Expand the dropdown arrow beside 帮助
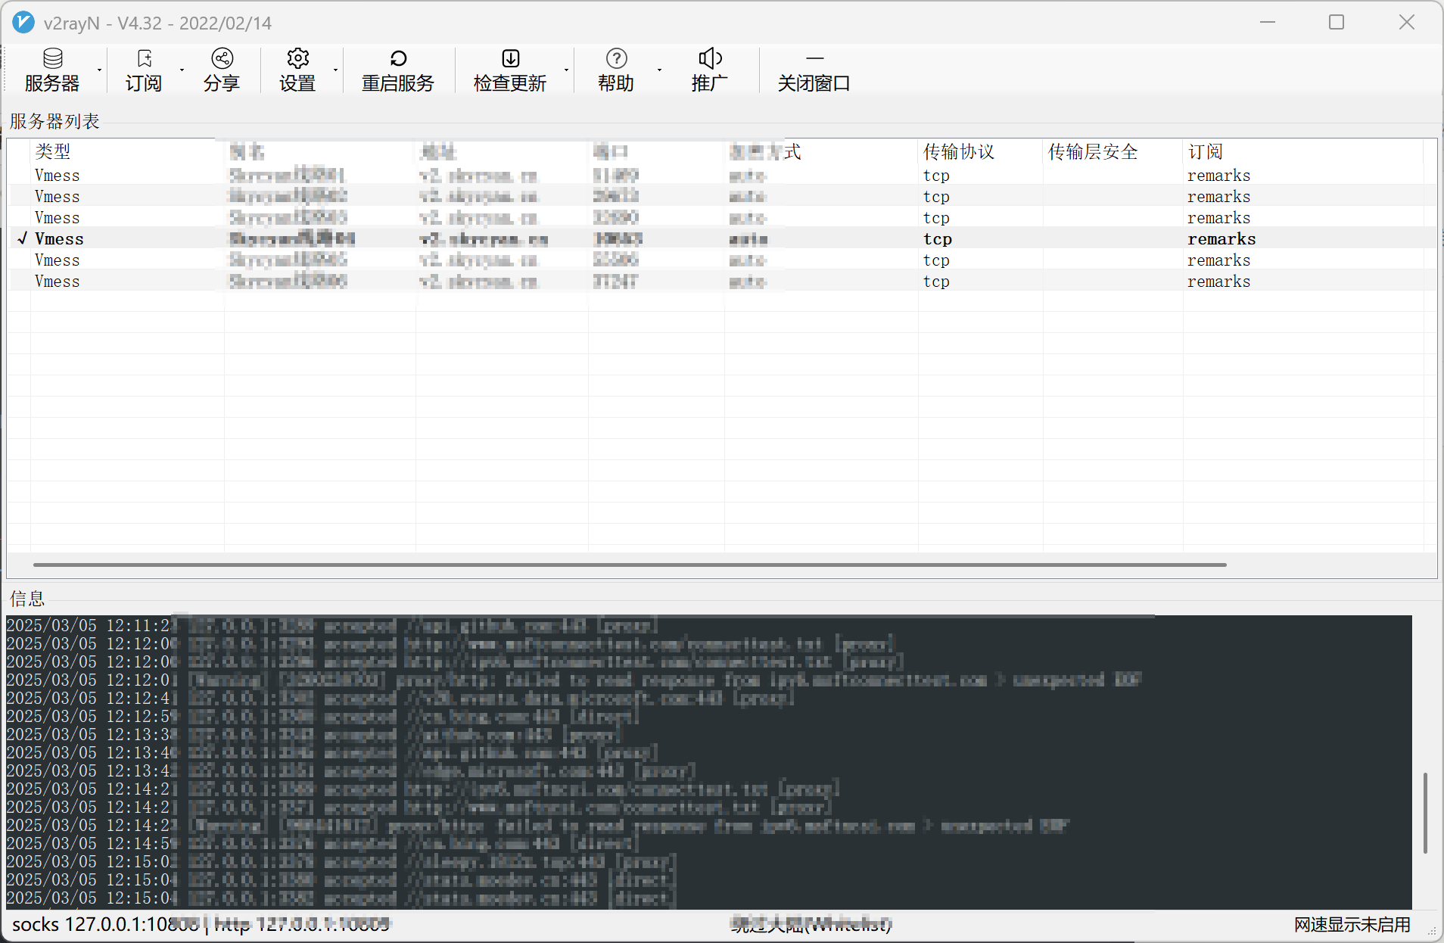 tap(659, 70)
